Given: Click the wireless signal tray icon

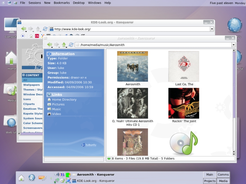Looking at the screenshot, I should [x=57, y=181].
